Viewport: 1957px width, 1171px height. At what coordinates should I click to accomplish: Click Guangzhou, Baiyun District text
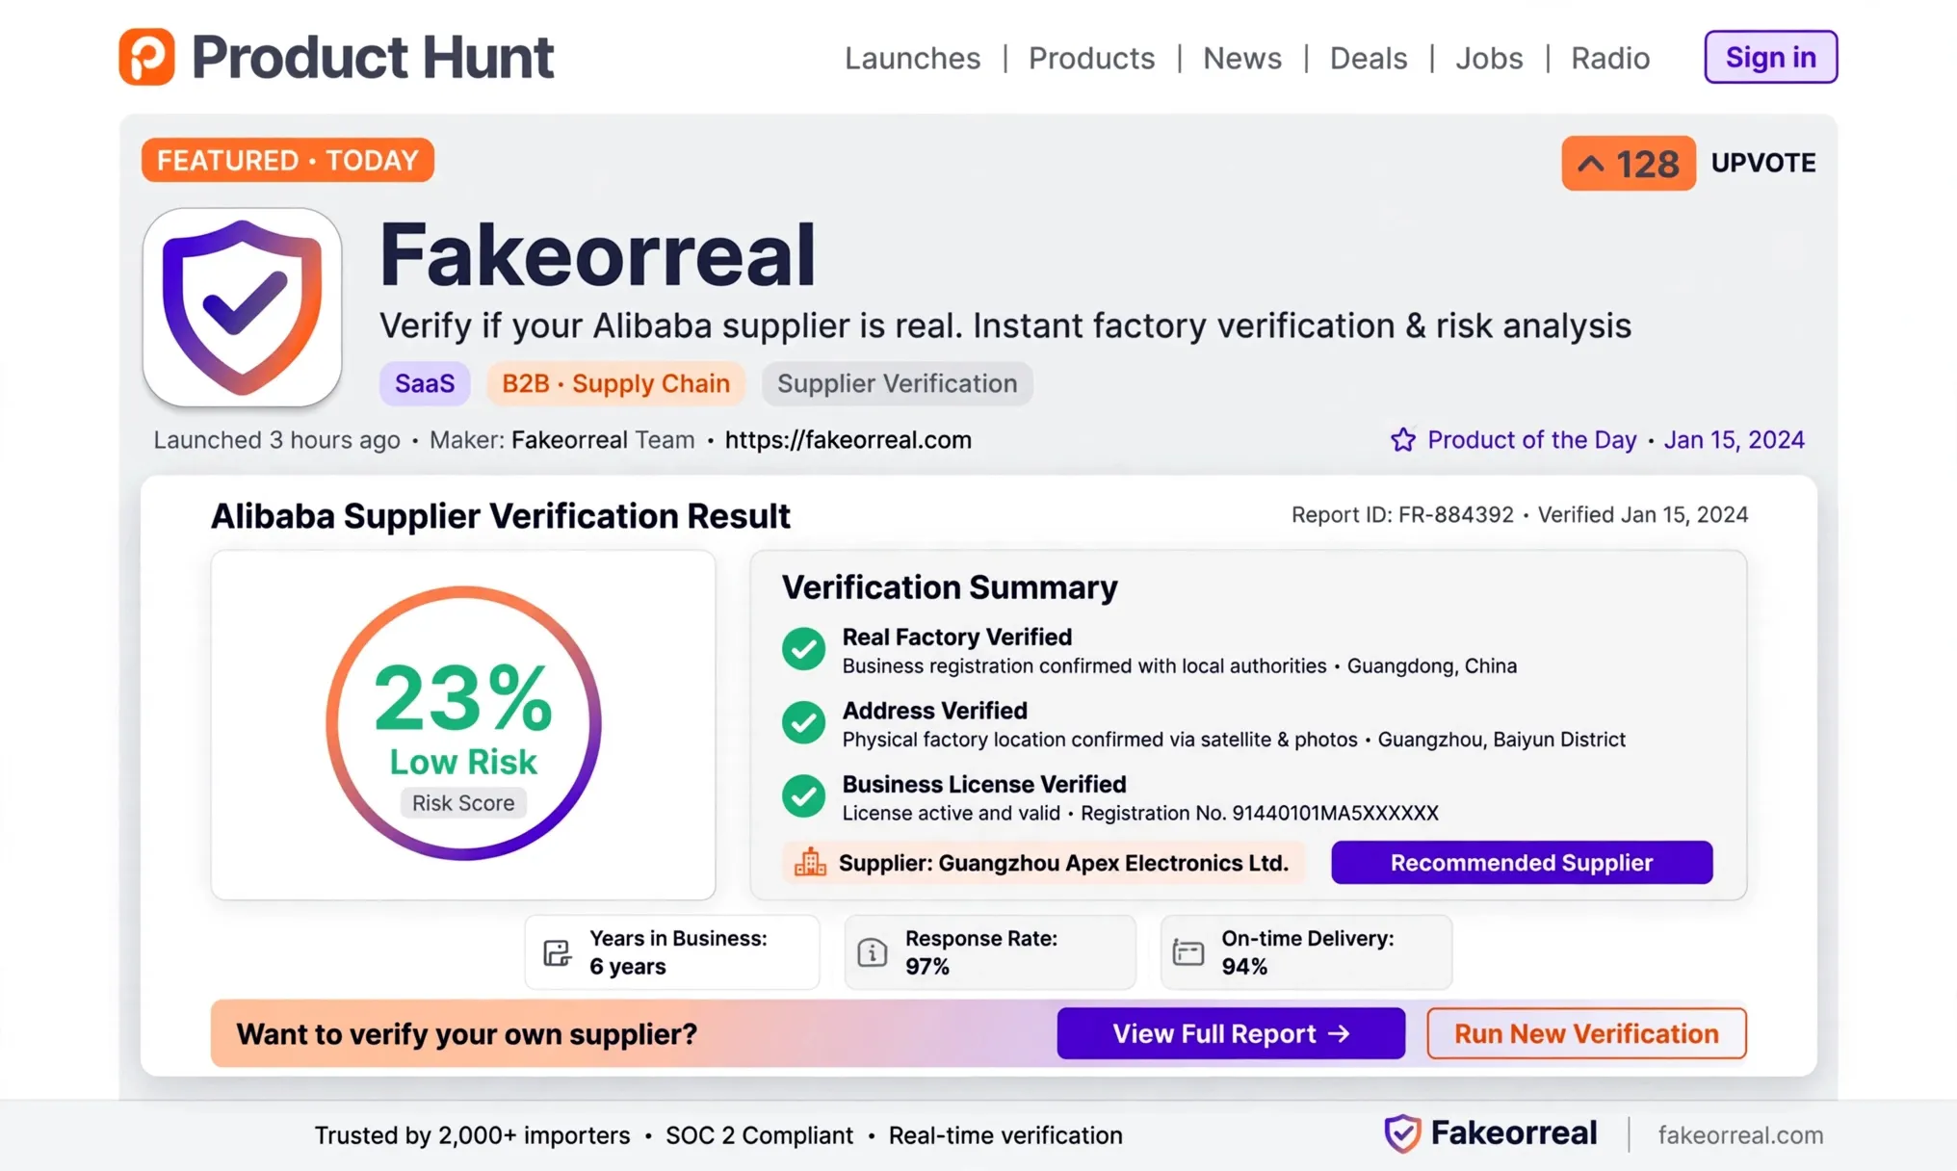coord(1501,740)
